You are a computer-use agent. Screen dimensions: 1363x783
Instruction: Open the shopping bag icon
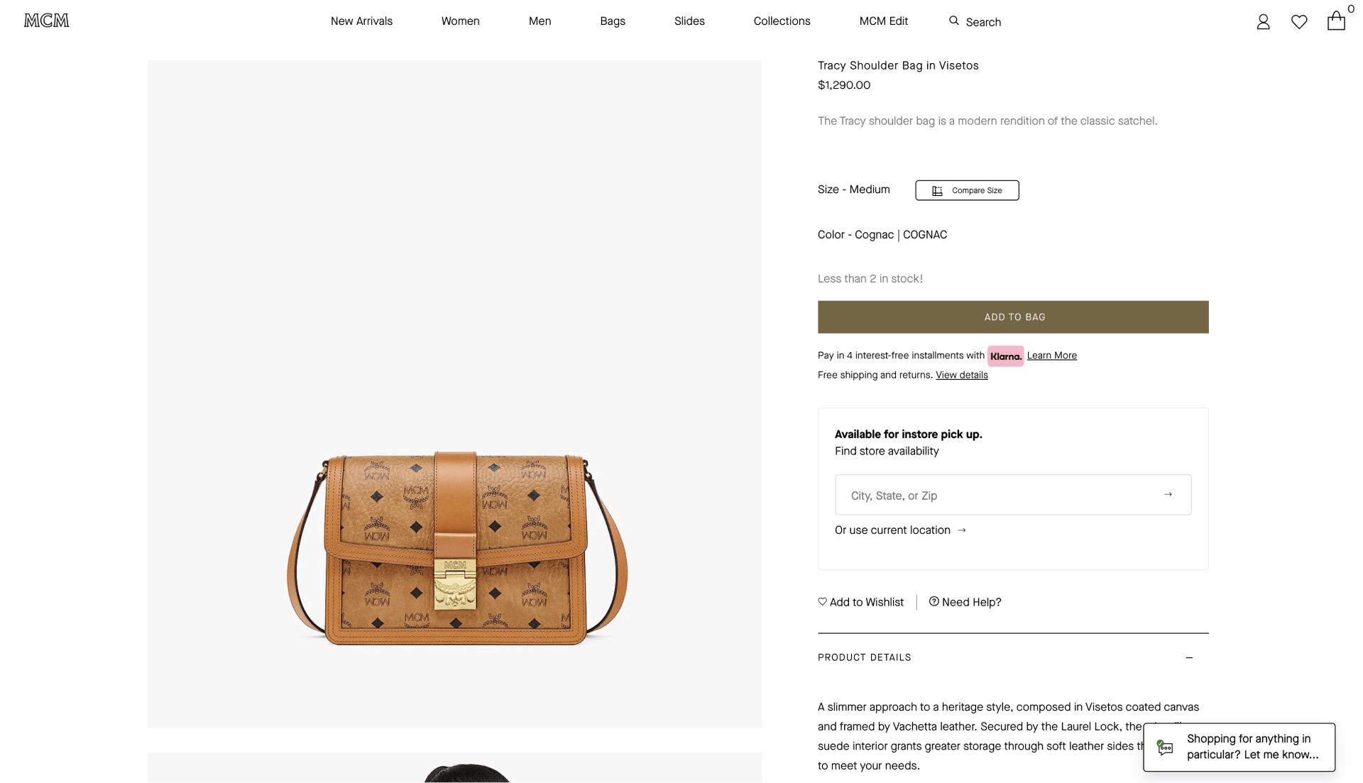click(x=1336, y=21)
